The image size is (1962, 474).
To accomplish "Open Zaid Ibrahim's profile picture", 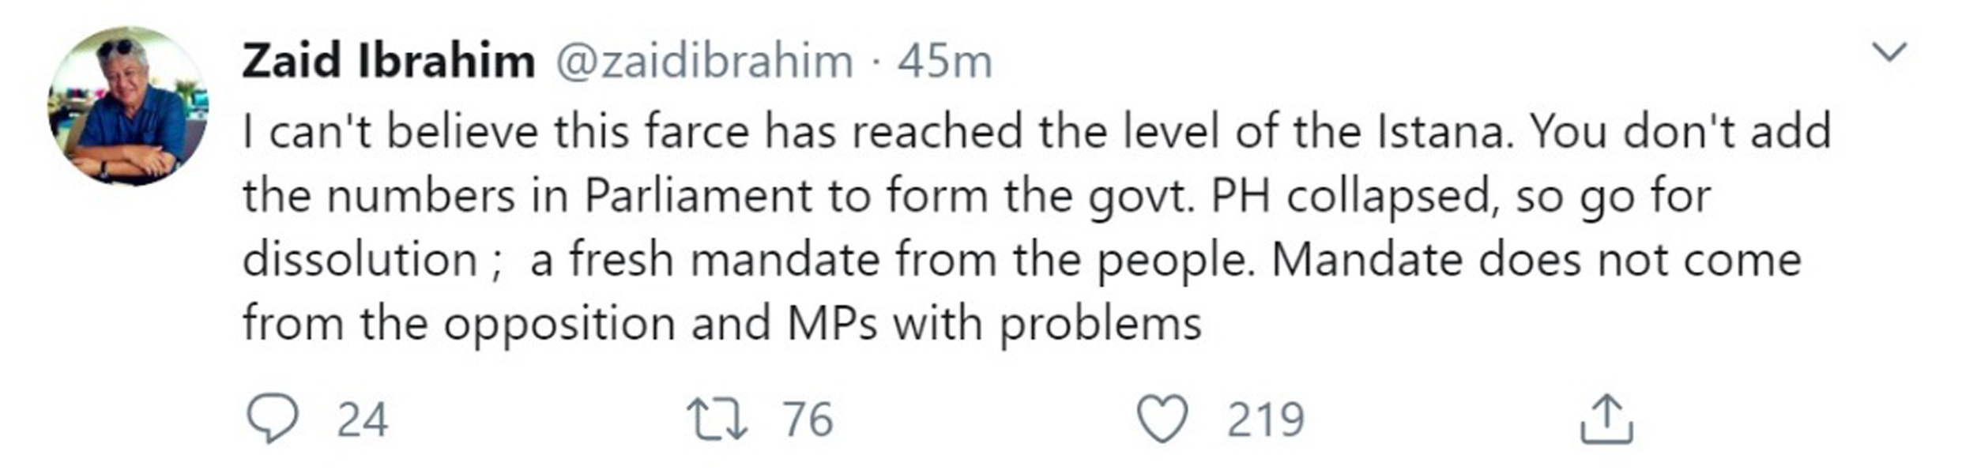I will tap(128, 106).
